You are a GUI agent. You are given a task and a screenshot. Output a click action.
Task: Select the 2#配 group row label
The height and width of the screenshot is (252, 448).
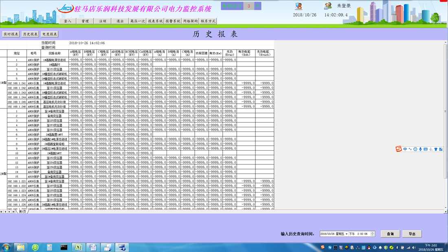pos(3,173)
